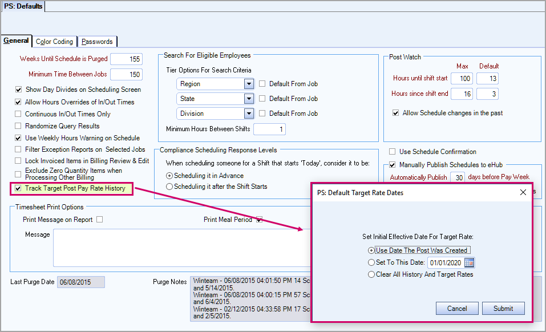Close the Default Target Rate Dates dialog

point(523,193)
